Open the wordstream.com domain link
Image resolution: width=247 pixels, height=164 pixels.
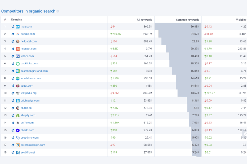click(x=31, y=78)
